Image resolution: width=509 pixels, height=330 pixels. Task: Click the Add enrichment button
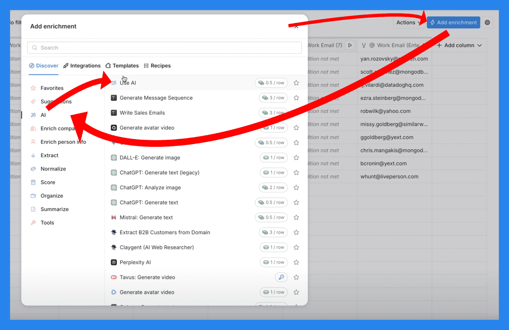click(453, 23)
